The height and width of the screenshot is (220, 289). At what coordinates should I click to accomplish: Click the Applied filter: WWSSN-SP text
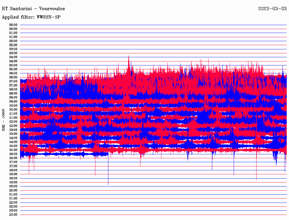(31, 17)
